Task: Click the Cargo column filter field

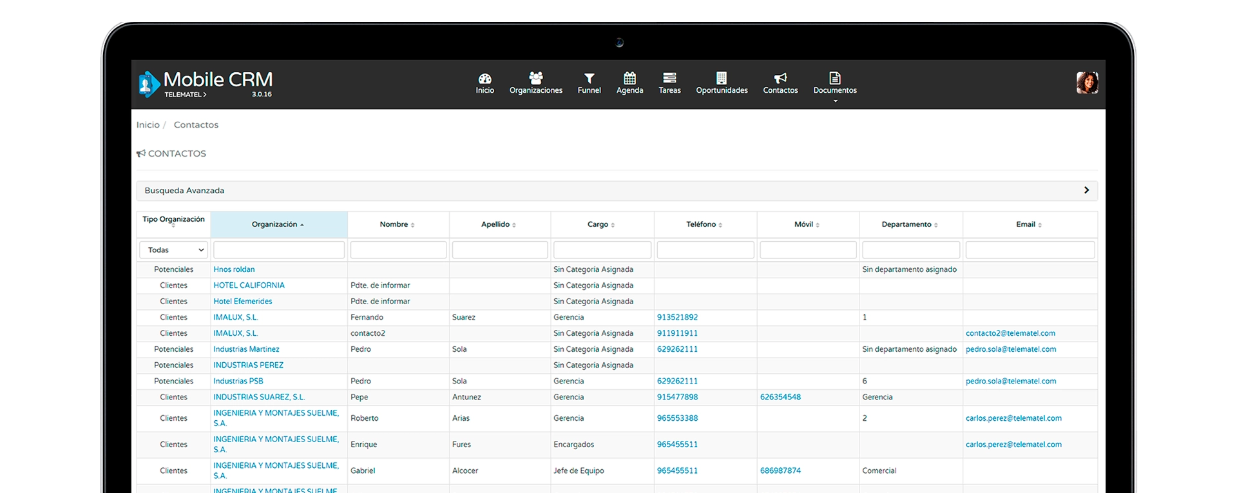Action: point(602,250)
